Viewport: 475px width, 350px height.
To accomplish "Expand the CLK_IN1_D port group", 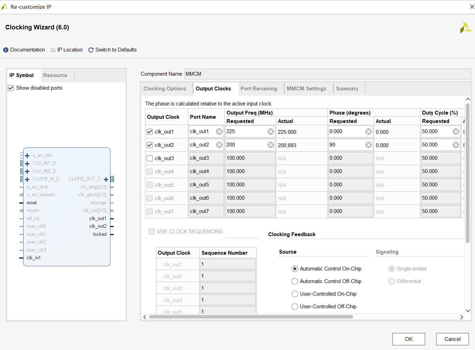I will click(x=27, y=164).
